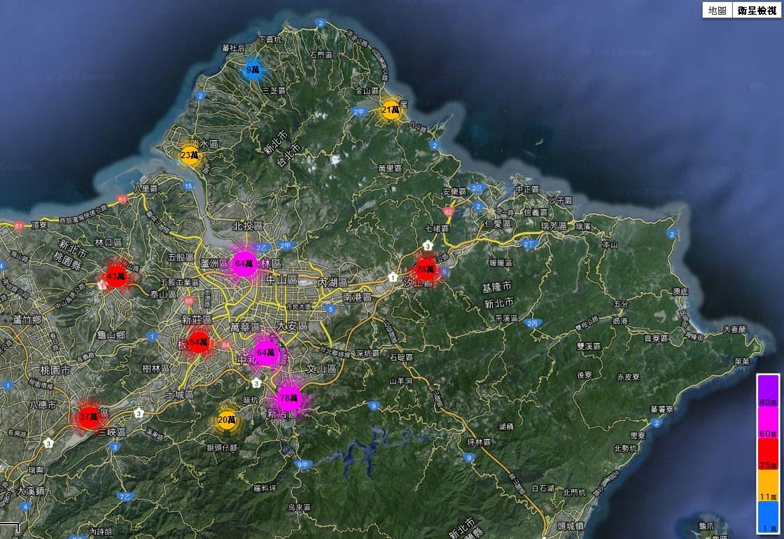784x539 pixels.
Task: Click the orange 21萬 marker near 金山區
Action: click(391, 110)
